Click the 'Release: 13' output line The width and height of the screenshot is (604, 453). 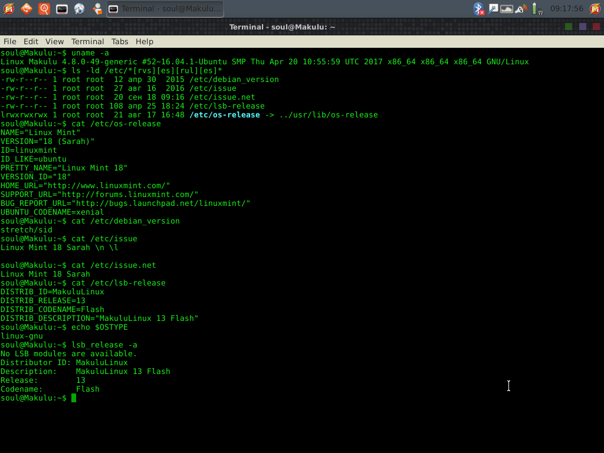[42, 380]
